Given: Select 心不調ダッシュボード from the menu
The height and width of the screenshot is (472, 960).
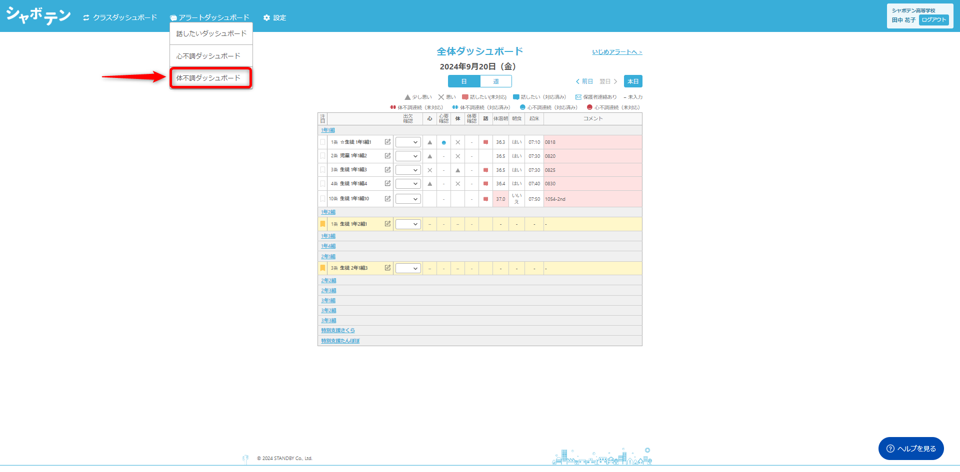Looking at the screenshot, I should click(x=211, y=56).
